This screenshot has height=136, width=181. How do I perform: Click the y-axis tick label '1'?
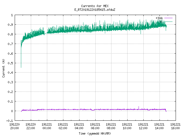tap(12, 15)
